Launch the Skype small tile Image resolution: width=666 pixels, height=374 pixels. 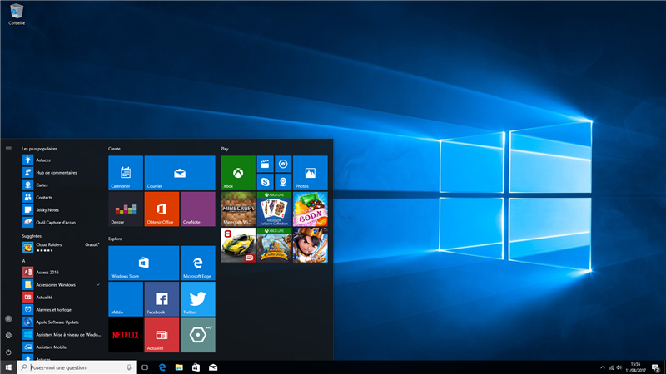click(265, 182)
